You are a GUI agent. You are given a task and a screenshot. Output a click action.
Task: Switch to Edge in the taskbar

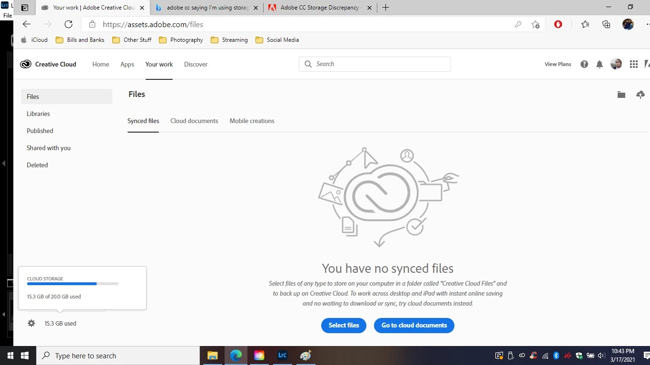236,355
